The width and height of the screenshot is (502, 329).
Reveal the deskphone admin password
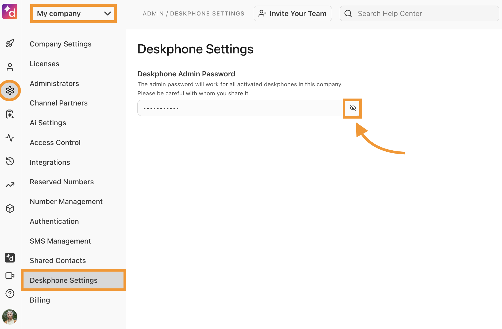pos(353,108)
